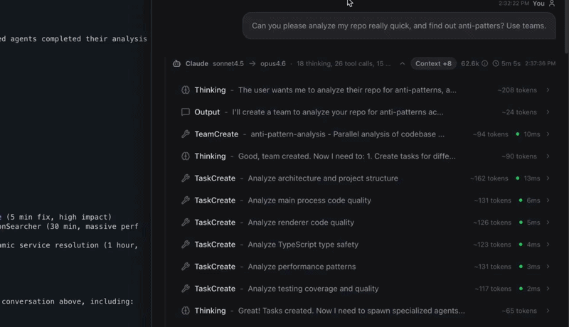569x327 pixels.
Task: Click the sonnet4.5 model label
Action: click(228, 63)
